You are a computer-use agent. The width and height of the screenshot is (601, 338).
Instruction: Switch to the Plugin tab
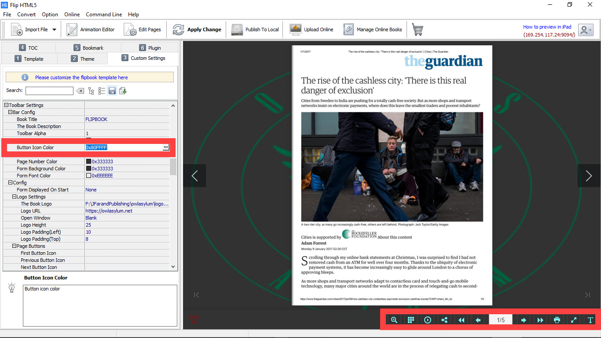(150, 48)
